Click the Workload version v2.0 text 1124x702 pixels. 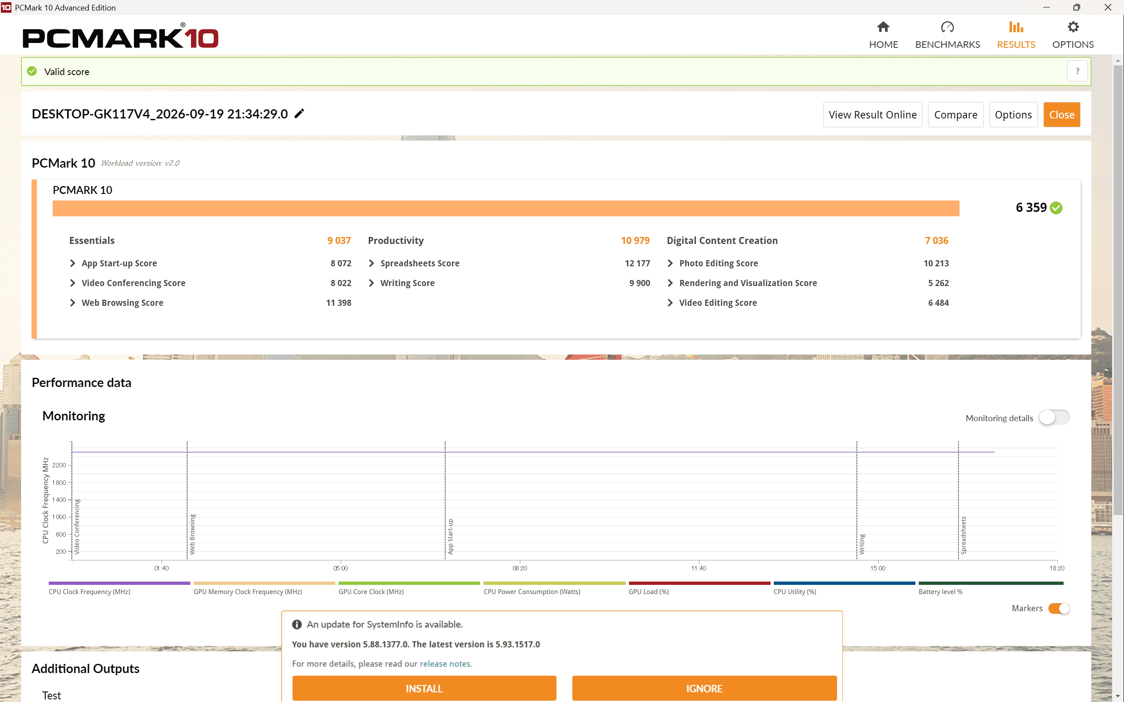click(x=140, y=163)
